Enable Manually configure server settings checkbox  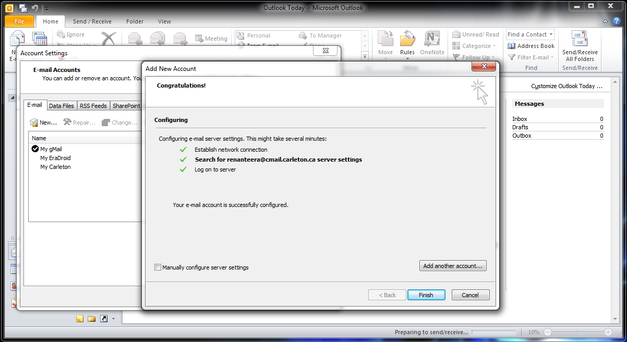click(158, 267)
